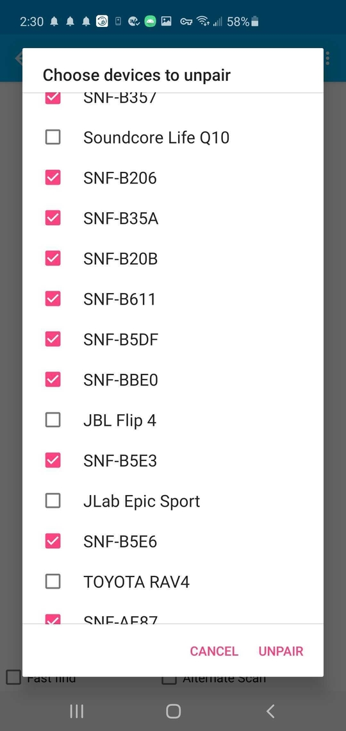
Task: Tap the SNF-B5DF device name
Action: point(120,339)
